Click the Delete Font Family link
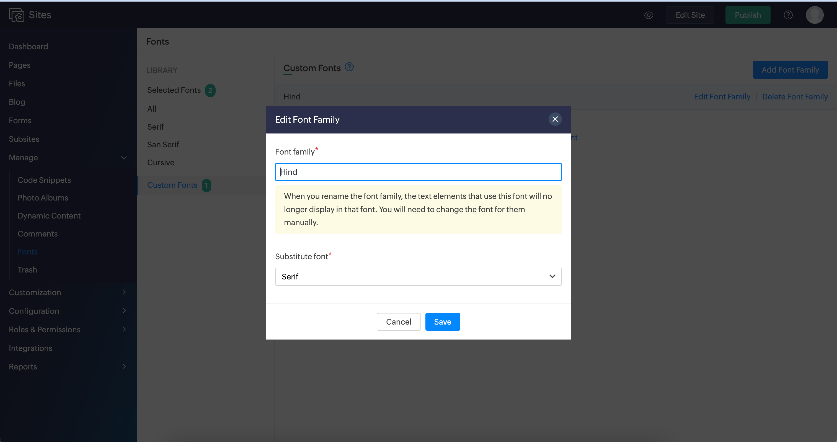 pyautogui.click(x=794, y=97)
